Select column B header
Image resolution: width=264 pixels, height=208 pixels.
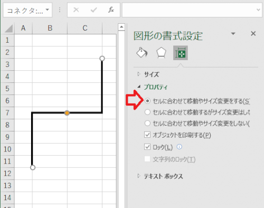(50, 28)
